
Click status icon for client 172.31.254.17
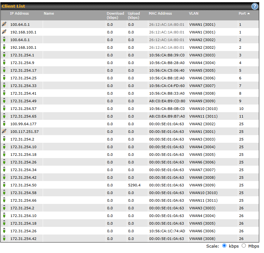click(x=4, y=70)
